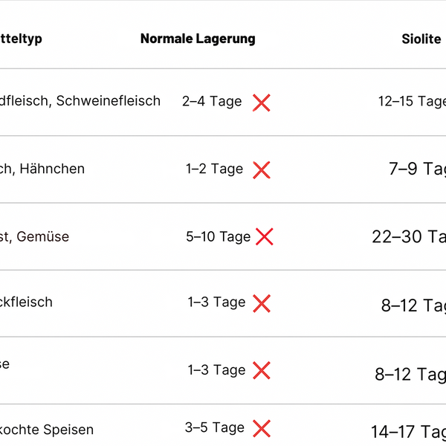Select the 2–4 Tage storage value
This screenshot has height=446, width=446.
[212, 101]
